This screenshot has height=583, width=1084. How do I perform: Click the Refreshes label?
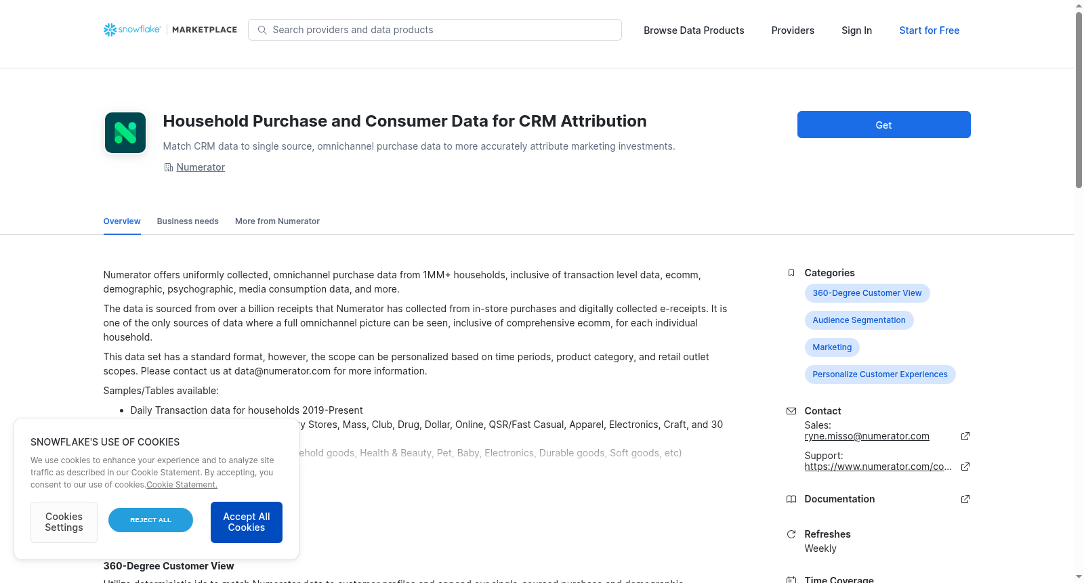(827, 534)
